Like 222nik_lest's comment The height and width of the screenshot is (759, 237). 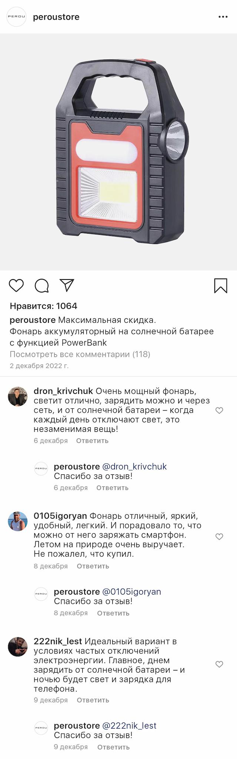219,664
